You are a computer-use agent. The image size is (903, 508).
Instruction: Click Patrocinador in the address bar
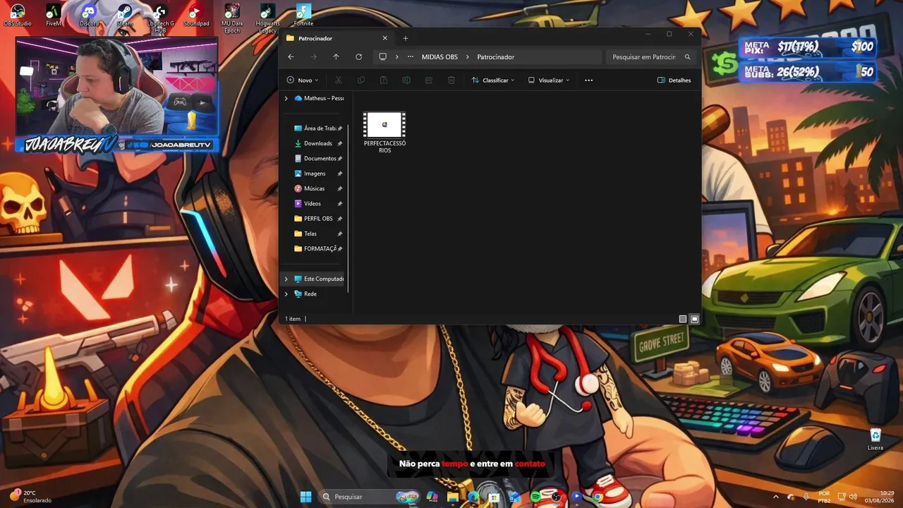pos(496,57)
